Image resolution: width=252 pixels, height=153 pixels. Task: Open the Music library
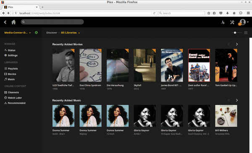[x=10, y=79]
